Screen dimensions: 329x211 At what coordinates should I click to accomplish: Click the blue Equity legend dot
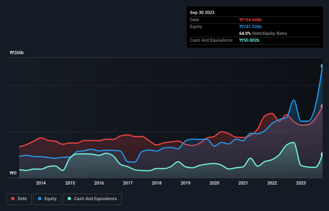tap(40, 199)
